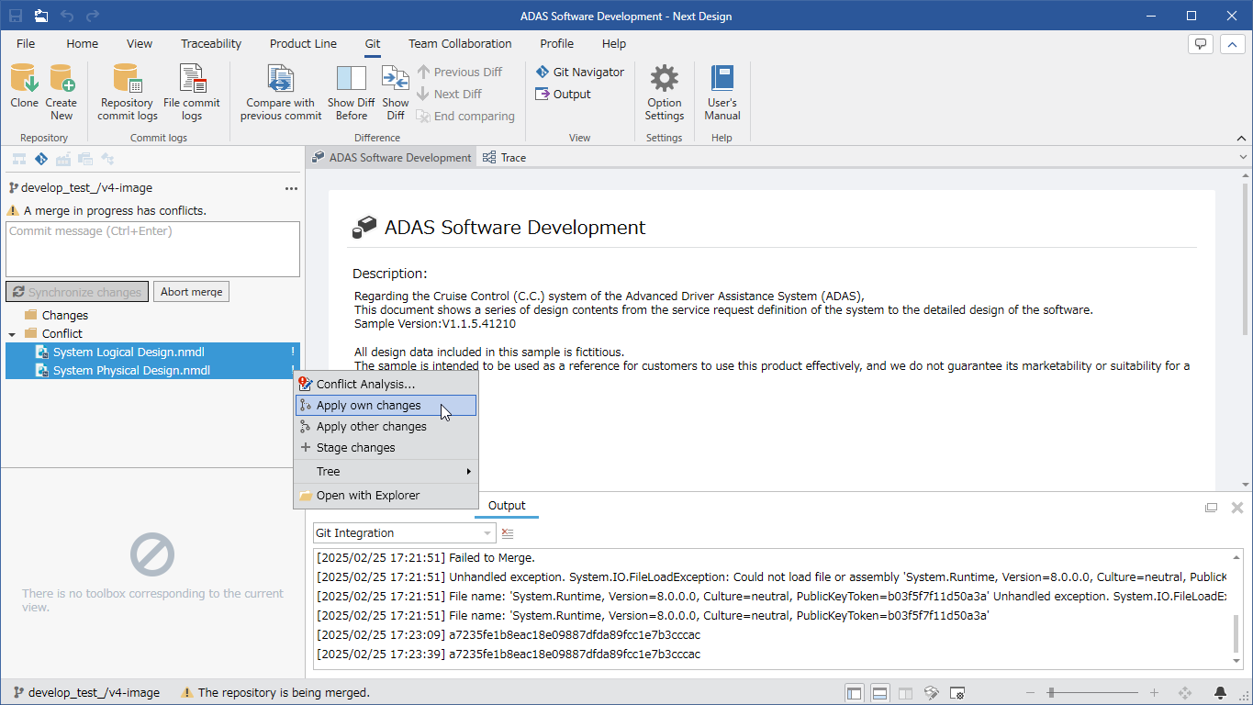The height and width of the screenshot is (705, 1253).
Task: Click the Undo arrow in title bar
Action: coord(67,16)
